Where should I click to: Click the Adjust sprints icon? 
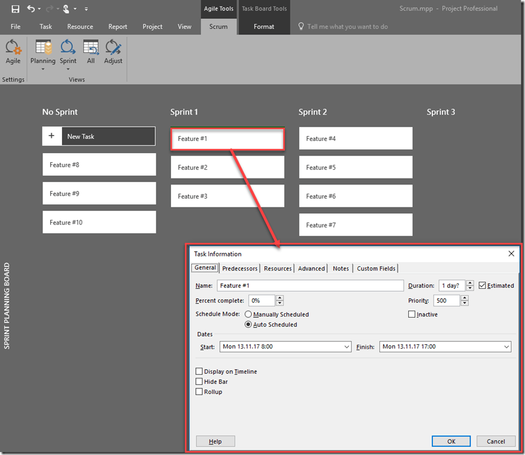point(113,49)
